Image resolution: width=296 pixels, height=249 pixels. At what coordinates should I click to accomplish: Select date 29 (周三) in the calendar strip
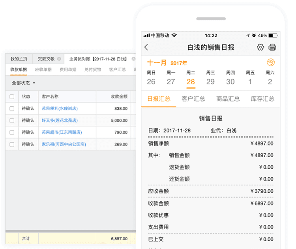[210, 81]
